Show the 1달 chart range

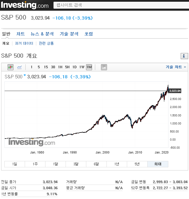56,164
